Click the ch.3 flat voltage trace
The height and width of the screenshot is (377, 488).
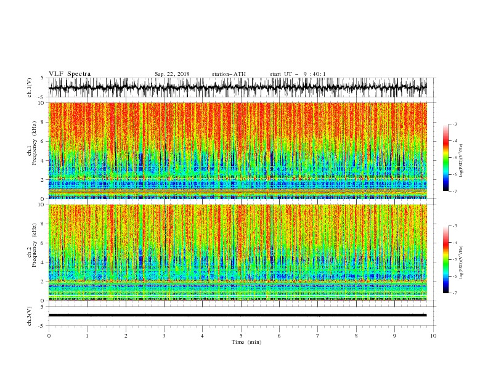(238, 315)
